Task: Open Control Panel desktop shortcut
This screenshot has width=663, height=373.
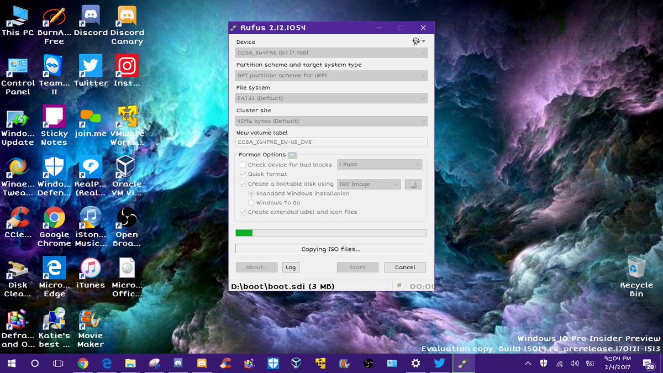Action: [x=18, y=76]
